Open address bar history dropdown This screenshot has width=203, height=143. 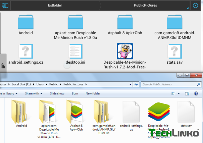tap(130, 84)
